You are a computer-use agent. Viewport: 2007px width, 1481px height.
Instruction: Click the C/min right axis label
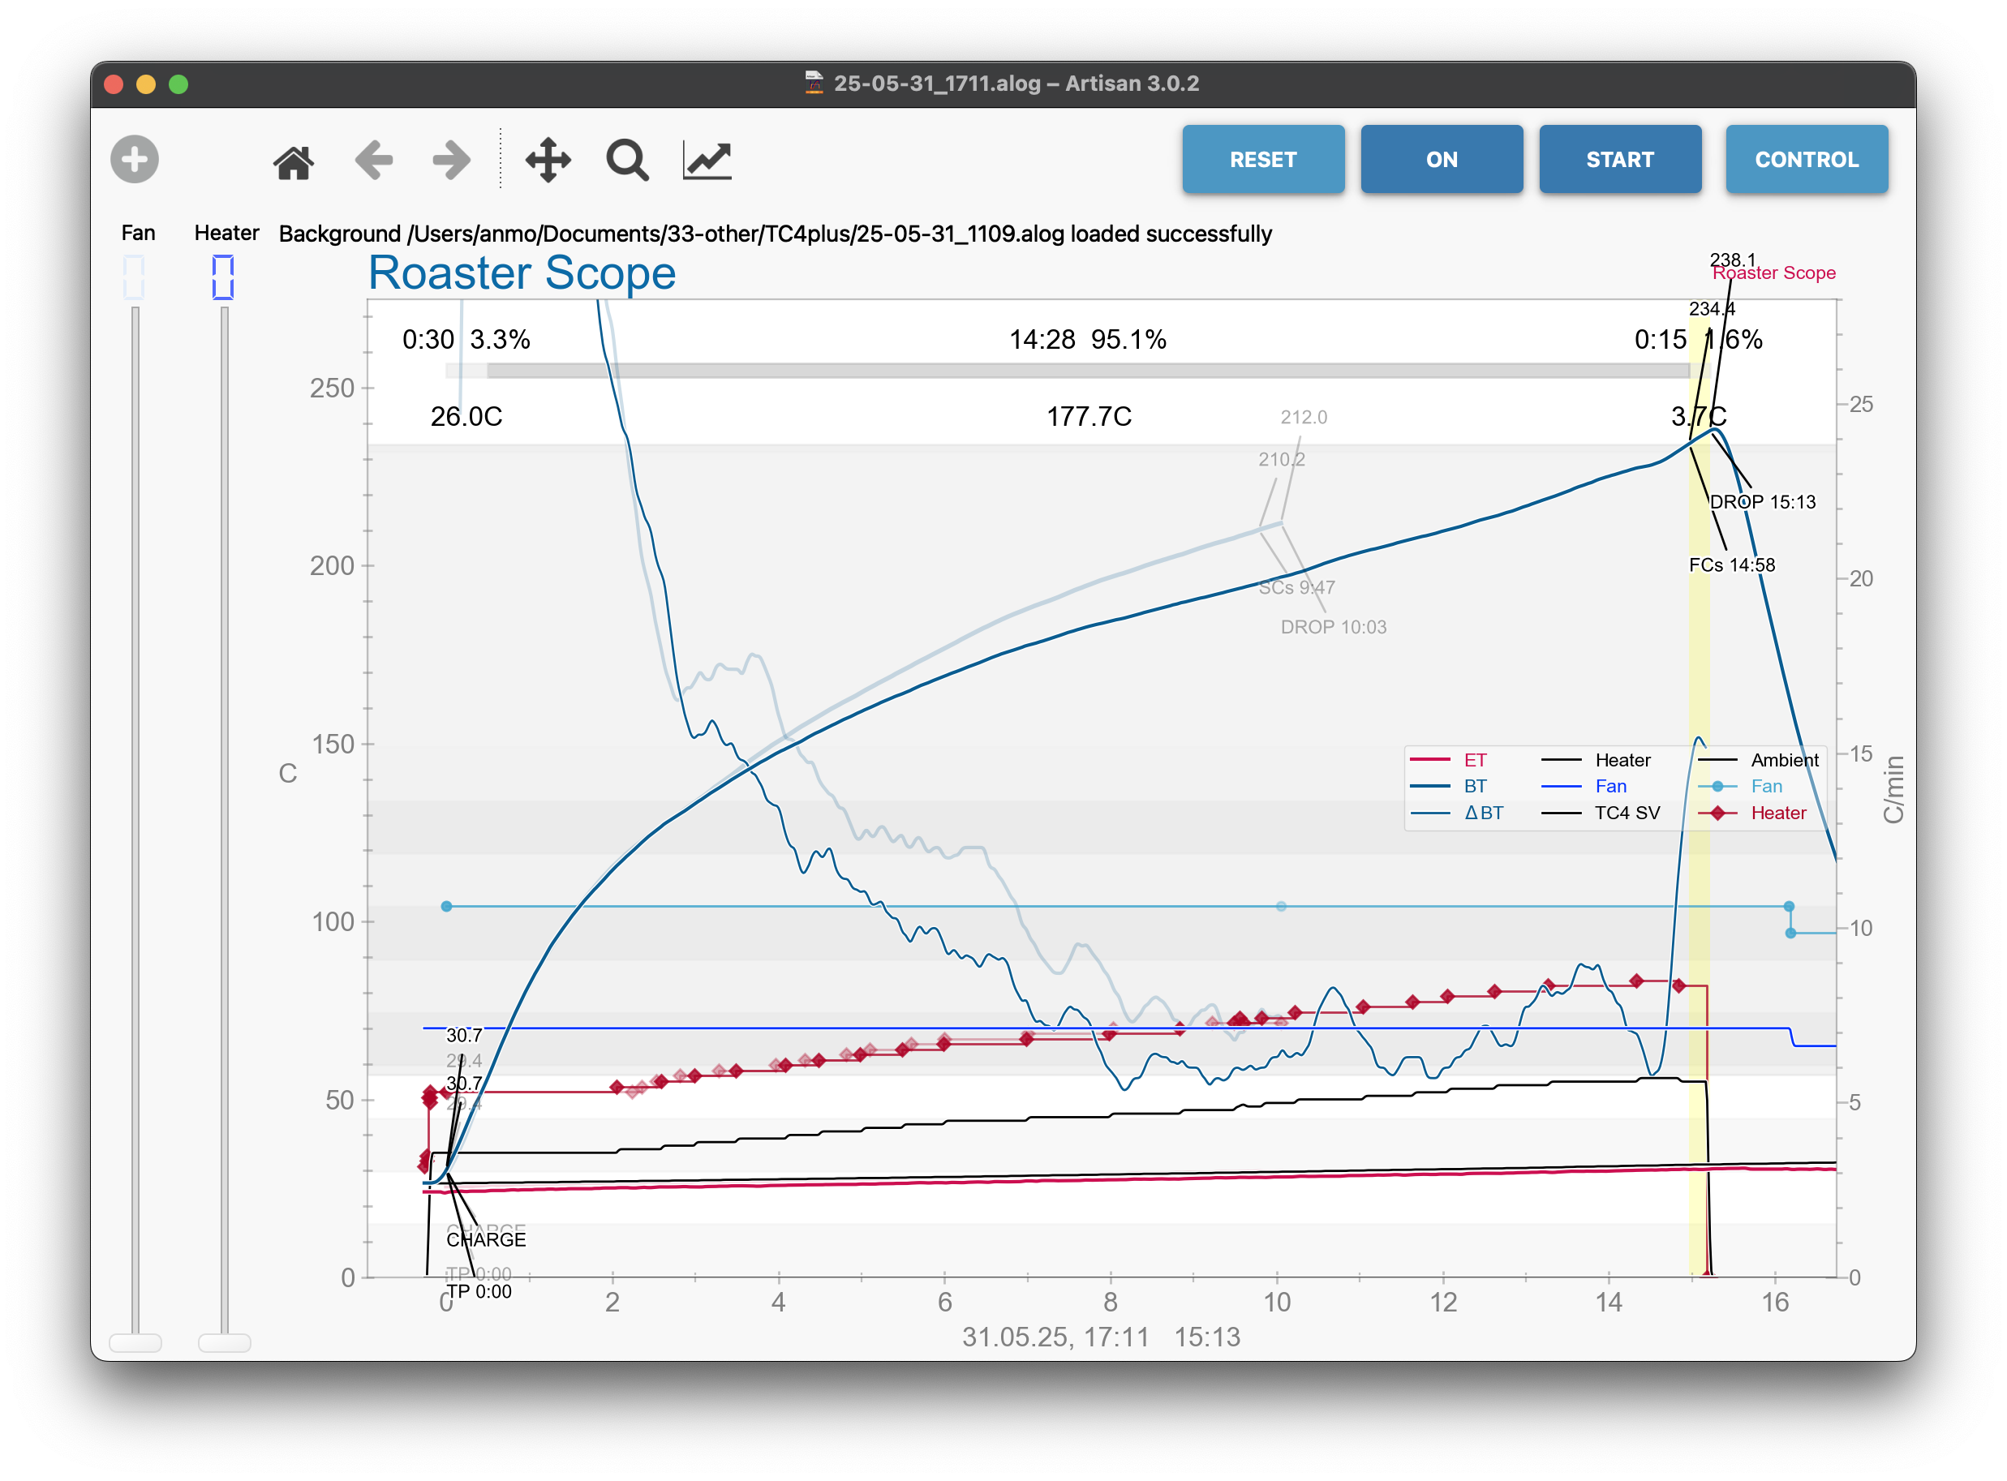click(x=1893, y=789)
